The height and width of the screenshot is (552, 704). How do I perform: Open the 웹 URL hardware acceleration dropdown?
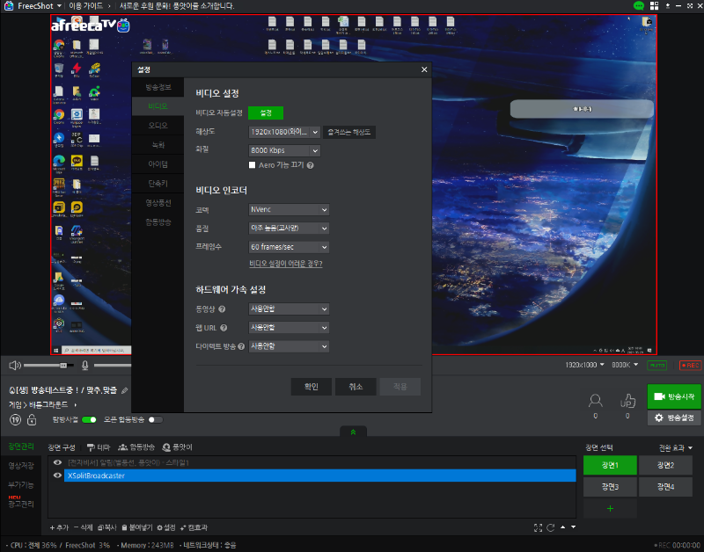tap(289, 328)
